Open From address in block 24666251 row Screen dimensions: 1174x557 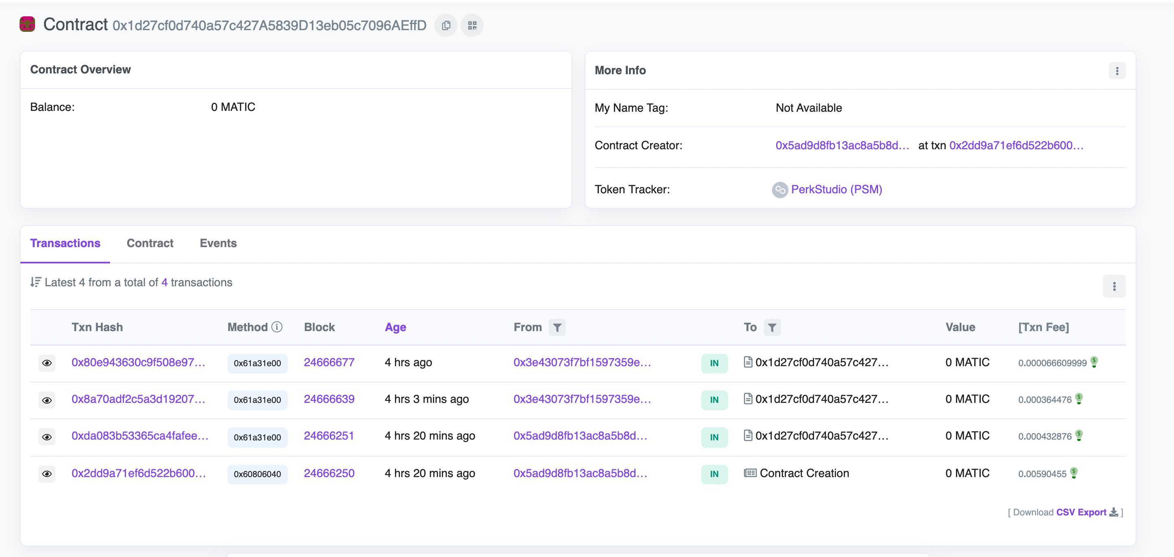click(x=580, y=436)
